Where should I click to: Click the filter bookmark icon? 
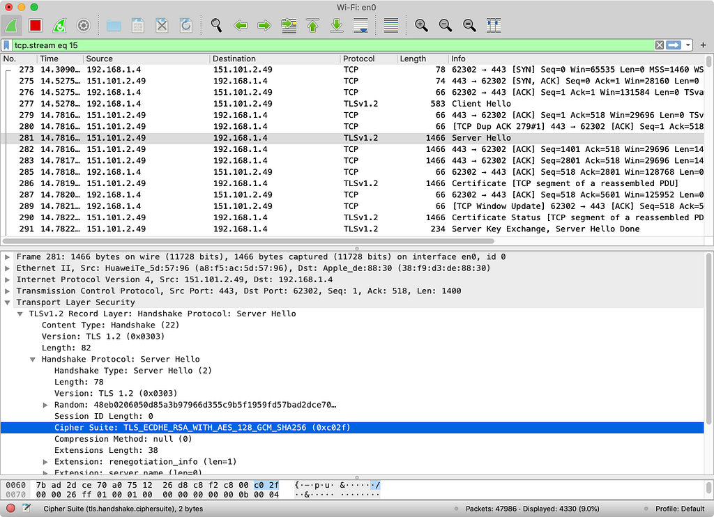pyautogui.click(x=6, y=45)
